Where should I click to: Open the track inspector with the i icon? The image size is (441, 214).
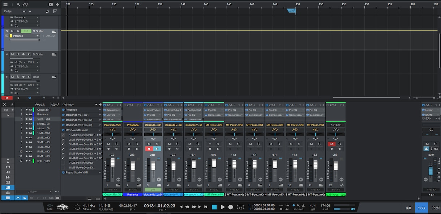pyautogui.click(x=12, y=5)
